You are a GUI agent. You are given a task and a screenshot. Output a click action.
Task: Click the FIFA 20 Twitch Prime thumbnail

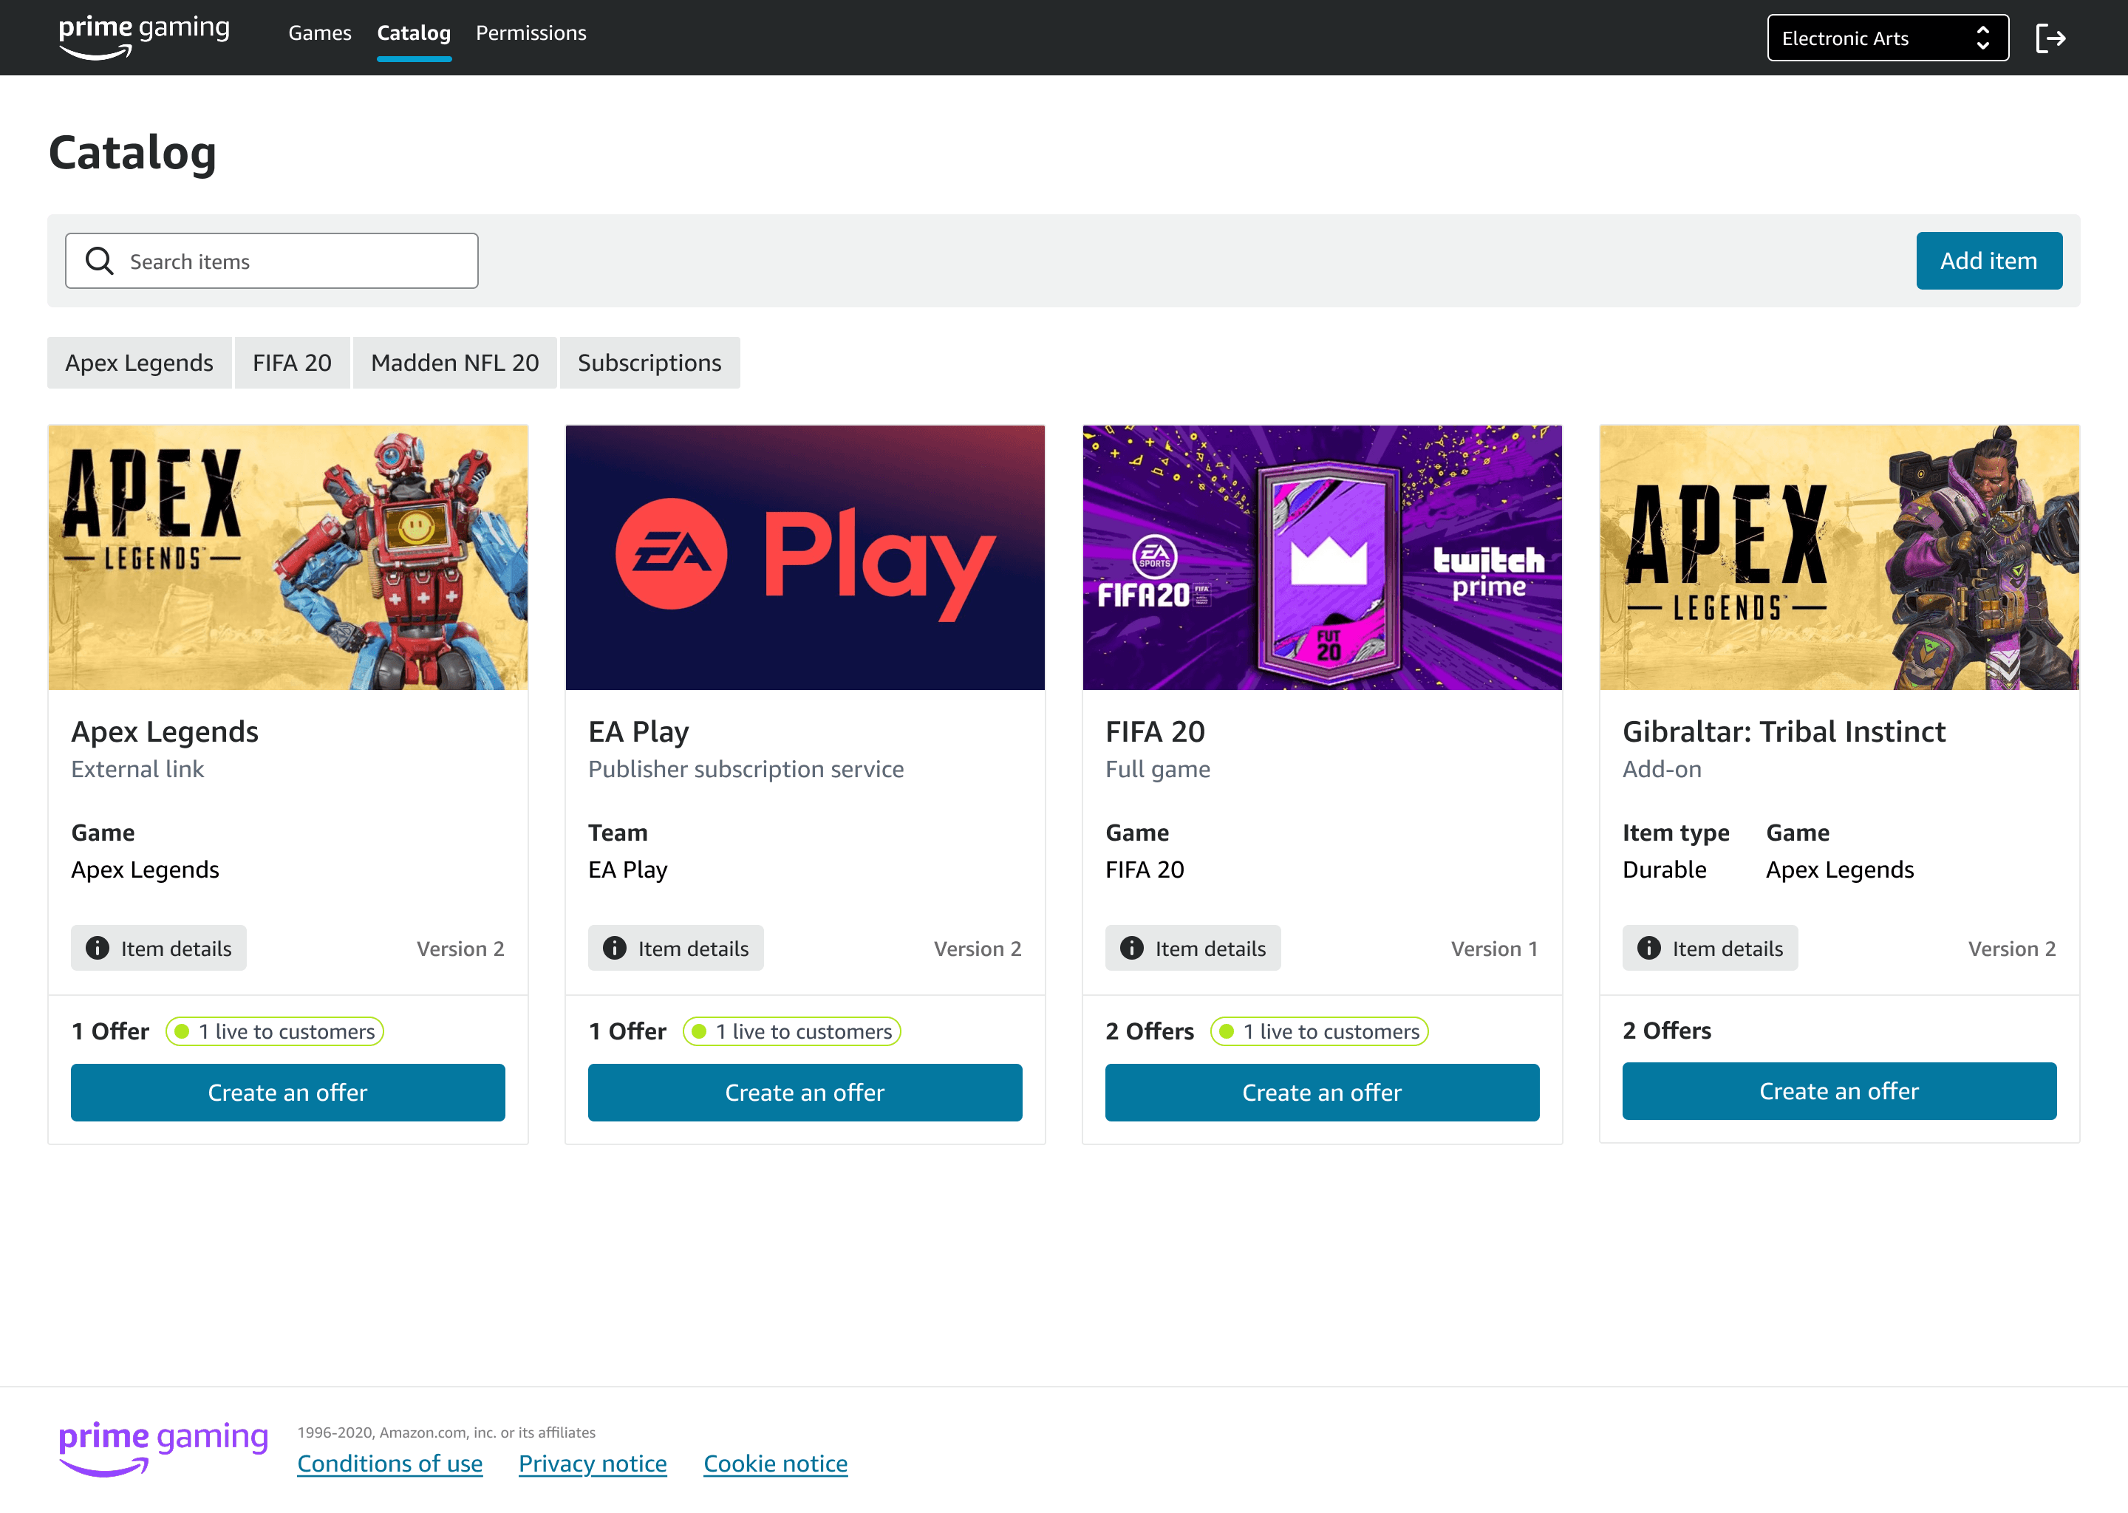pos(1322,557)
